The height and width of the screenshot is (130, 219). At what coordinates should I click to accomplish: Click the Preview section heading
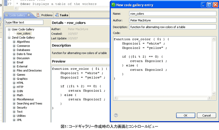59,61
